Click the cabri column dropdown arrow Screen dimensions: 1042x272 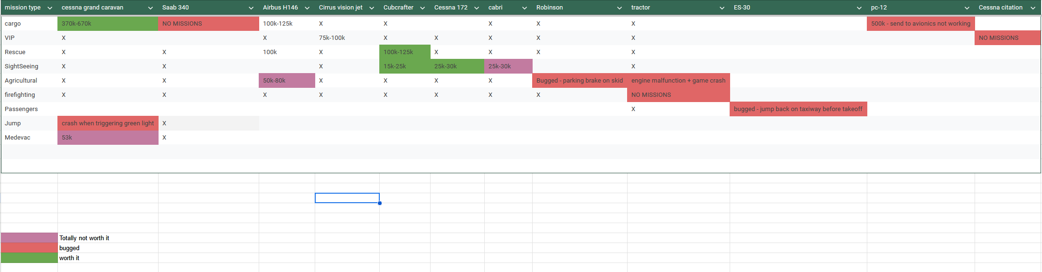(525, 8)
